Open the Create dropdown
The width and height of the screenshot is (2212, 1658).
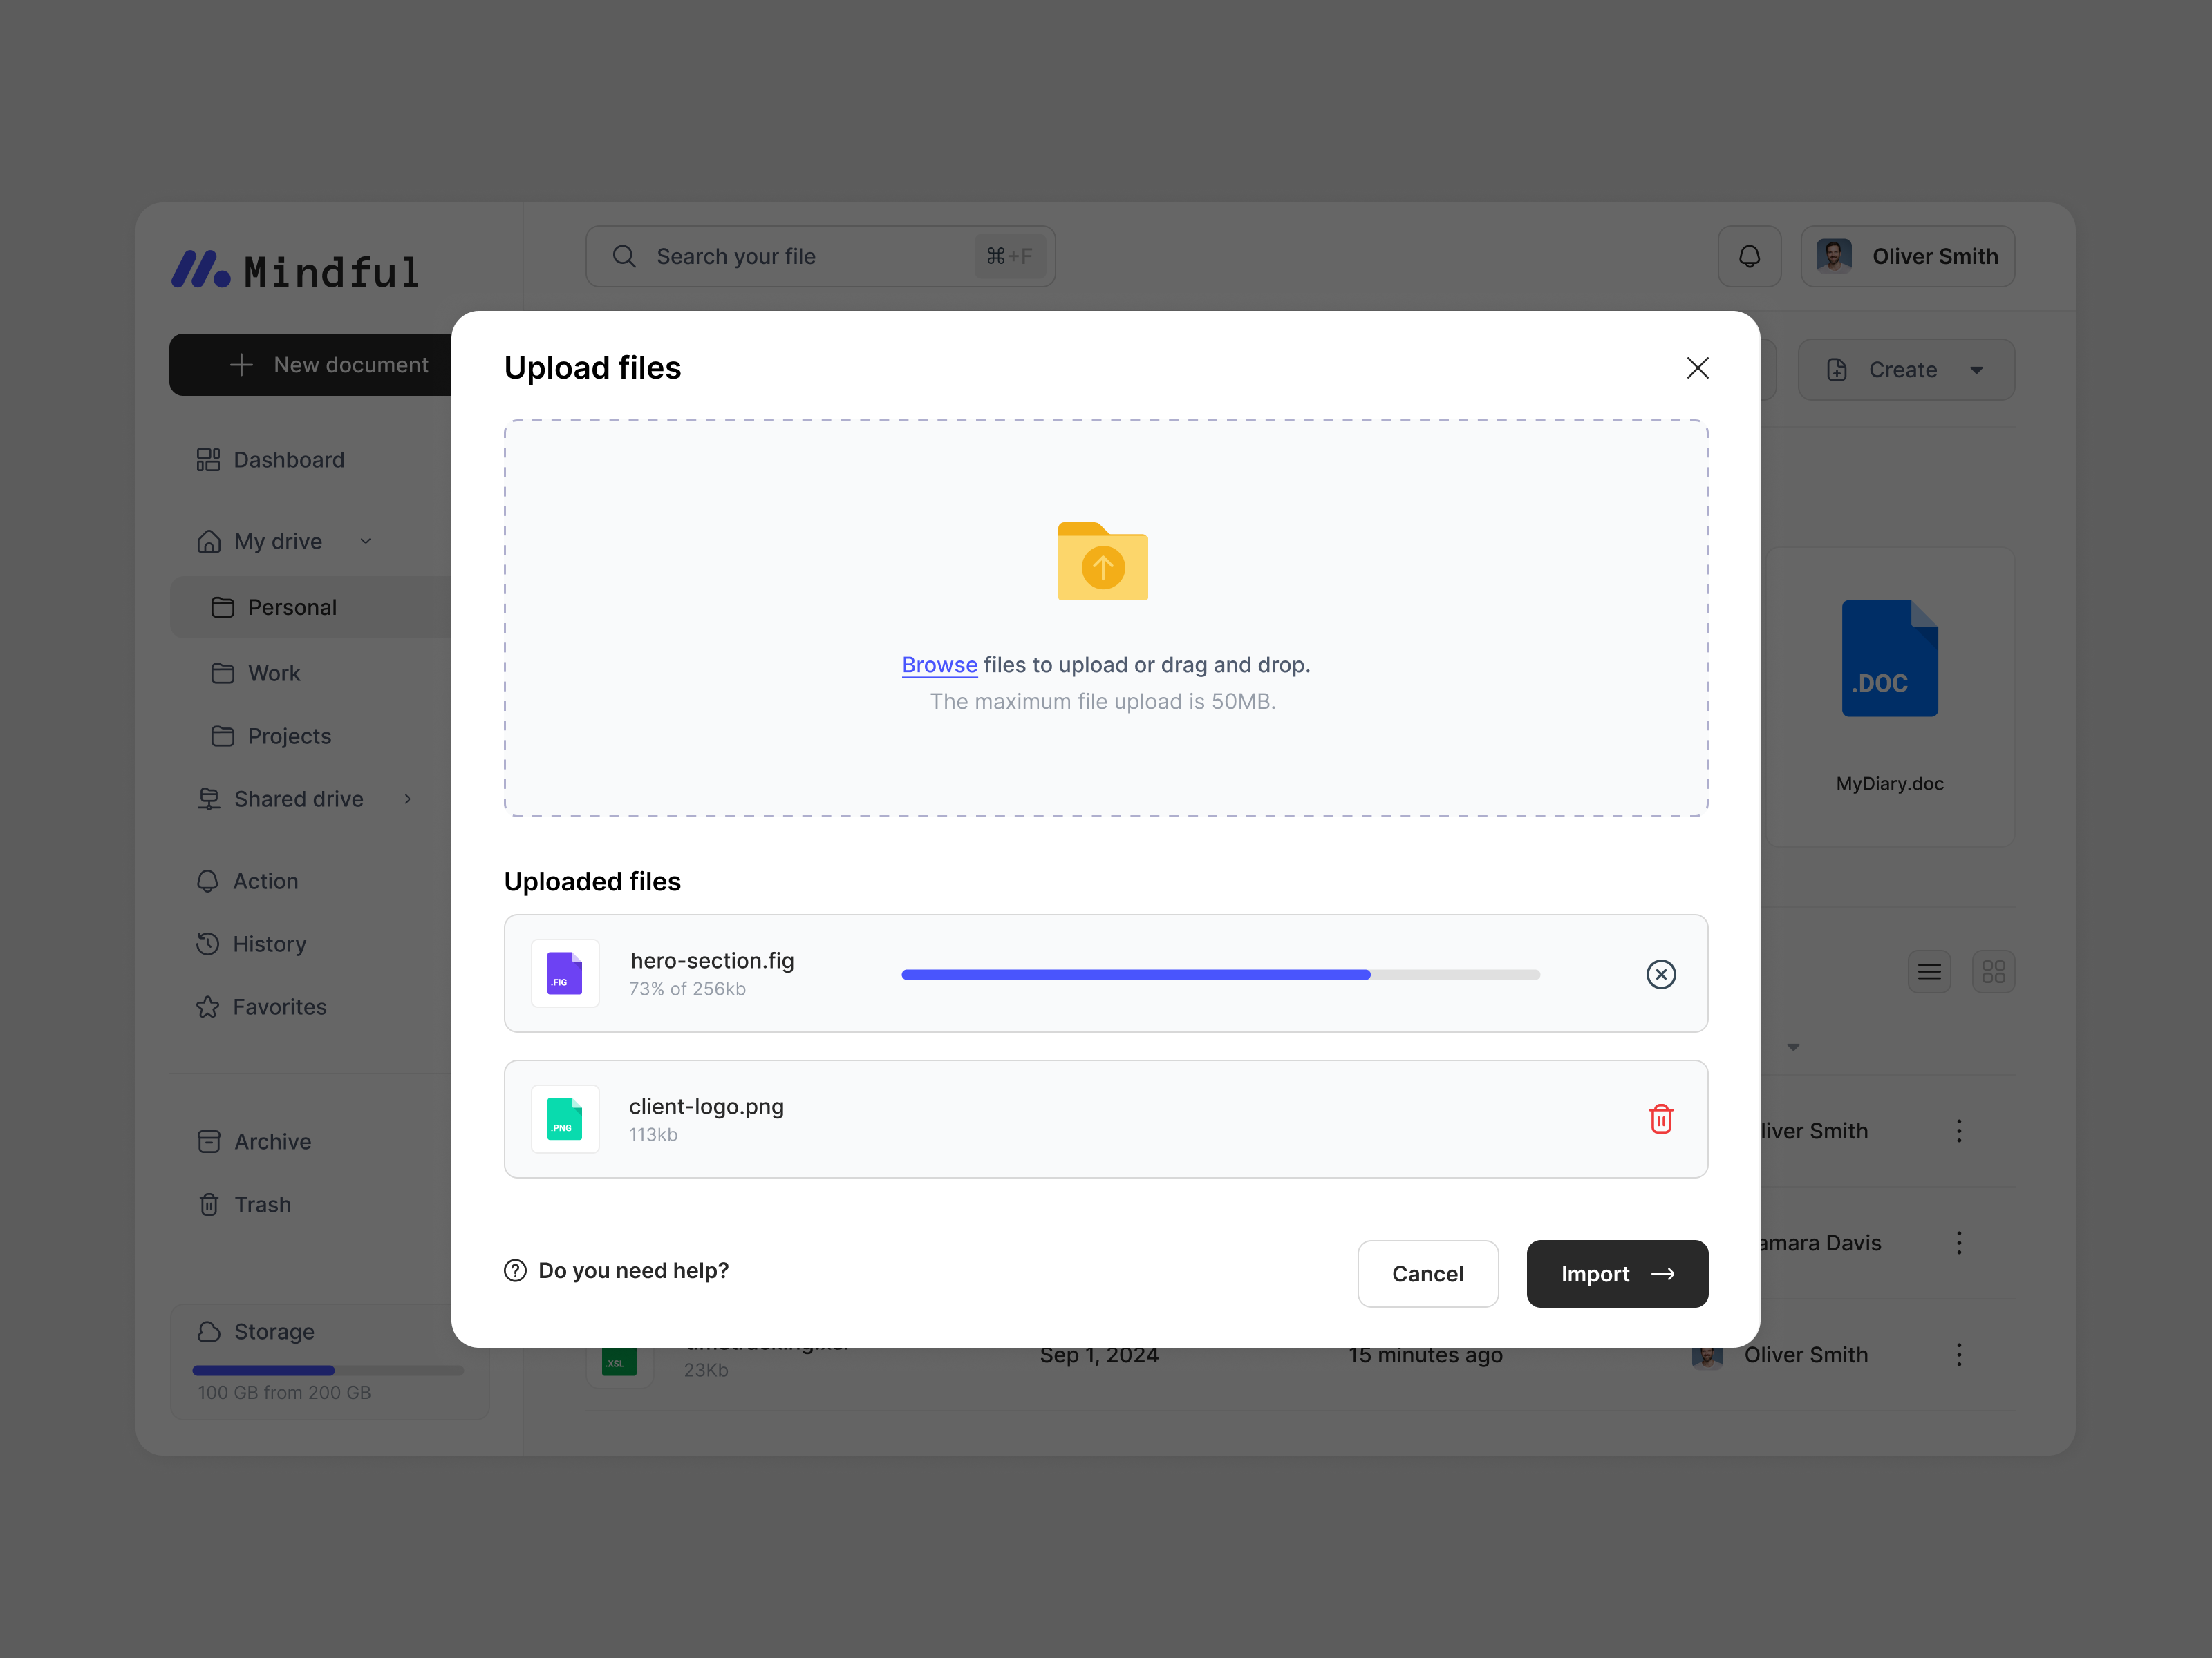point(1906,370)
